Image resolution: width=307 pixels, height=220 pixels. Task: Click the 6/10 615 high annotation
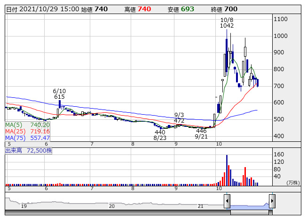[x=59, y=94]
